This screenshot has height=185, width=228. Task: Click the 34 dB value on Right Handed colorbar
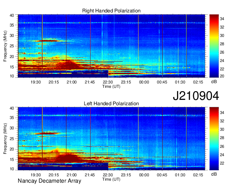coord(222,19)
